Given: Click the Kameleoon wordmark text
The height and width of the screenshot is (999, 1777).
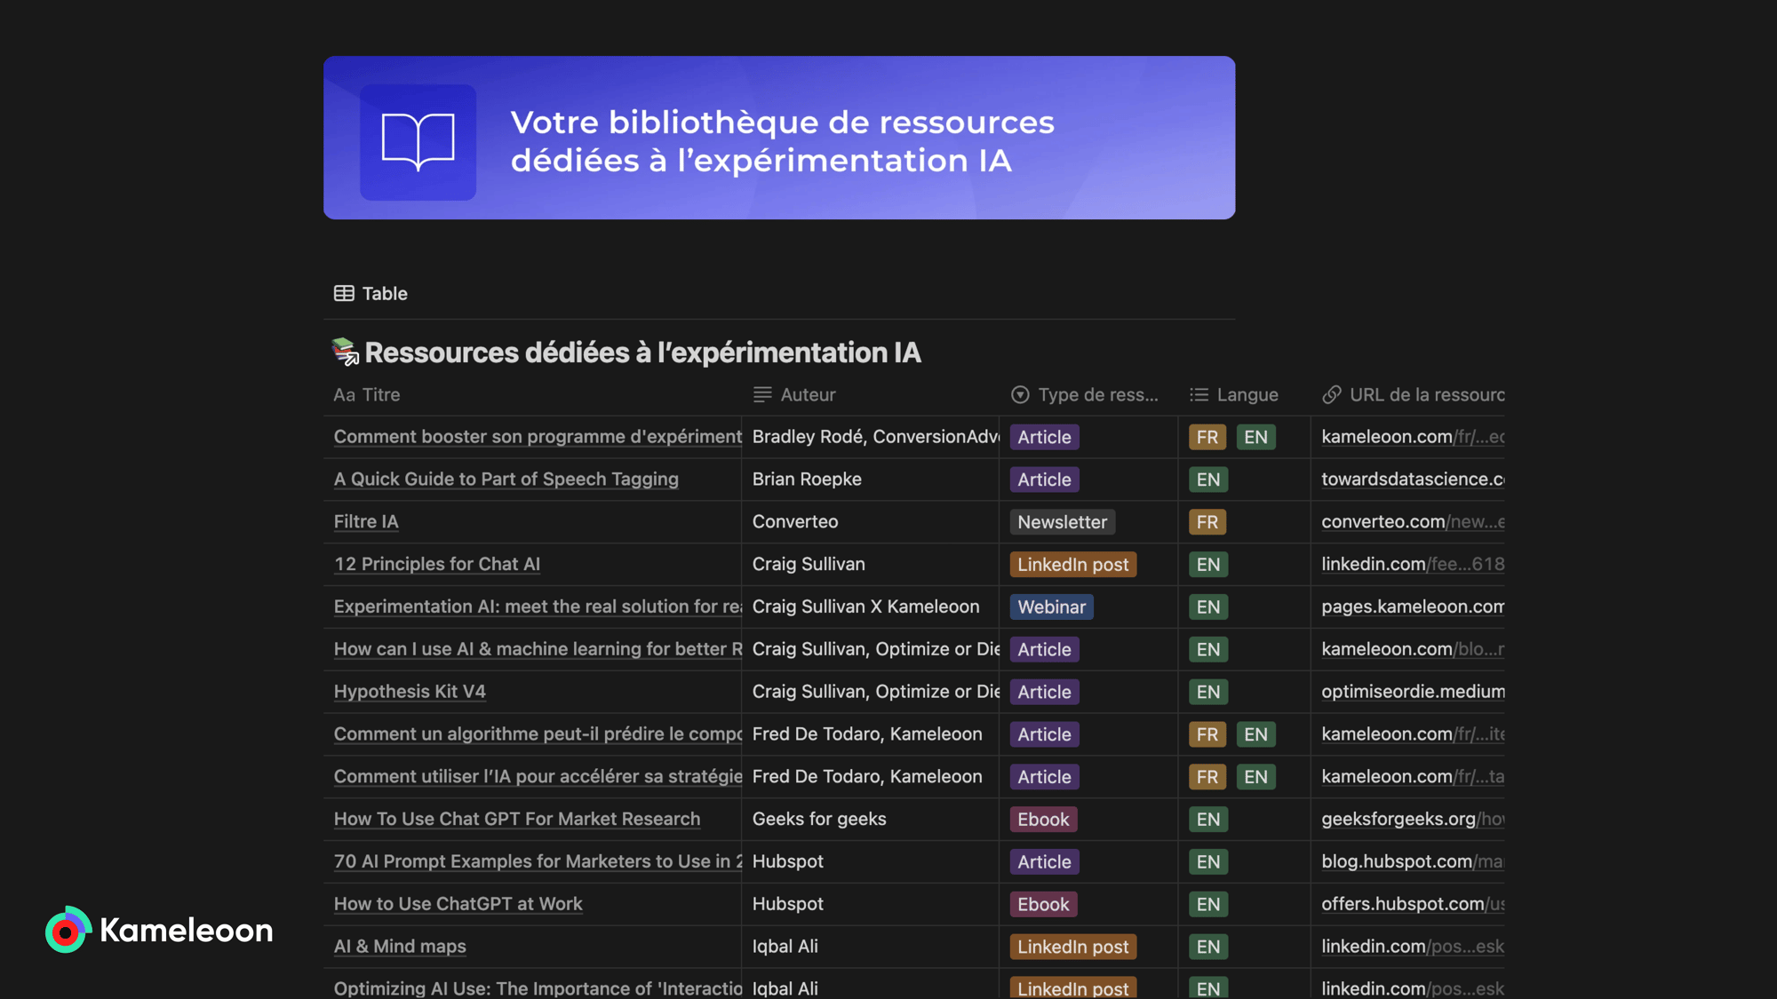Looking at the screenshot, I should [x=187, y=930].
